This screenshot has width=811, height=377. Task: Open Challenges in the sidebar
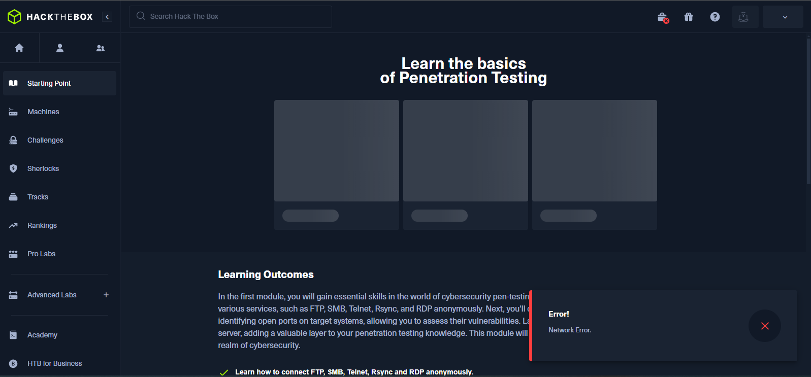59,140
